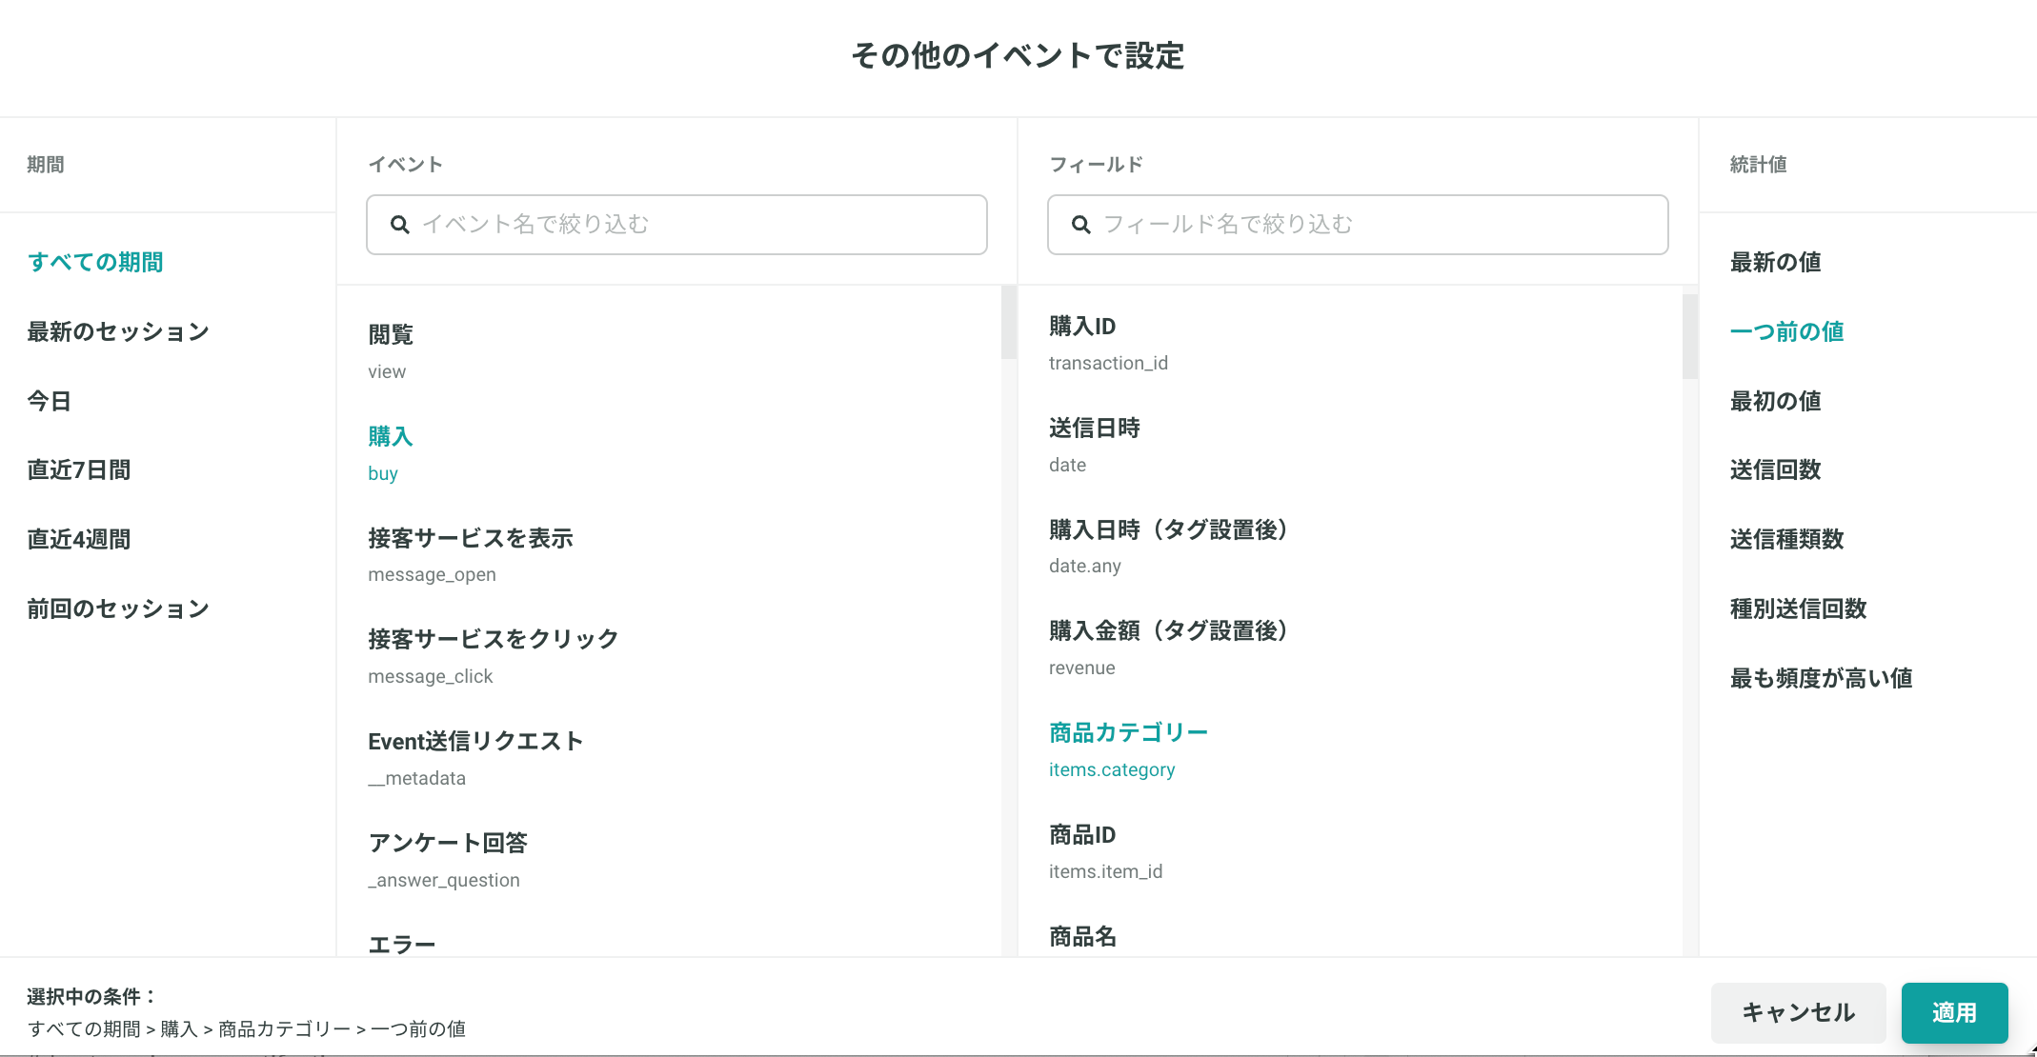Screen dimensions: 2037x1057
Task: Click the field list scrollbar thumb
Action: click(x=1690, y=337)
